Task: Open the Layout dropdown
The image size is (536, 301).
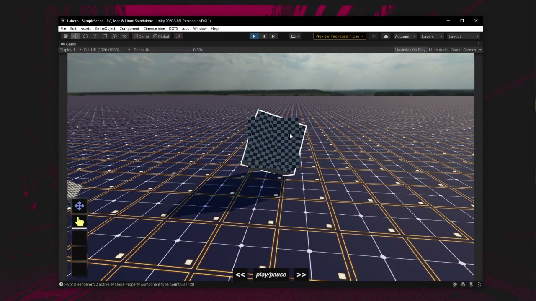Action: (x=464, y=36)
